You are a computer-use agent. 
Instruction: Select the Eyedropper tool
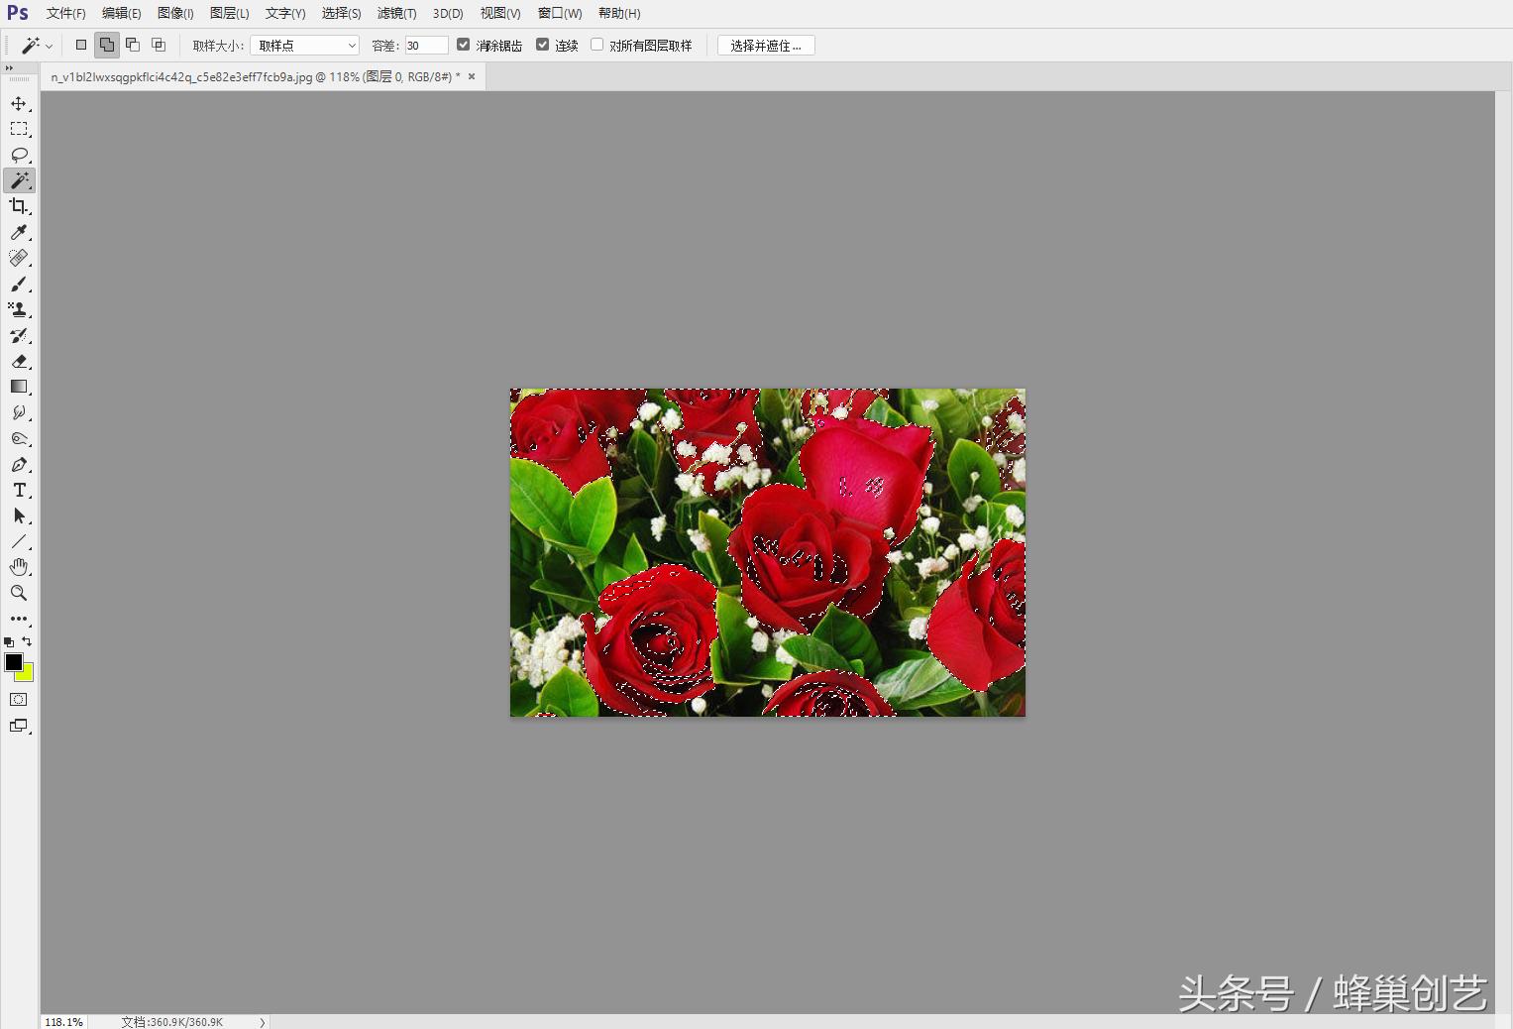coord(19,232)
